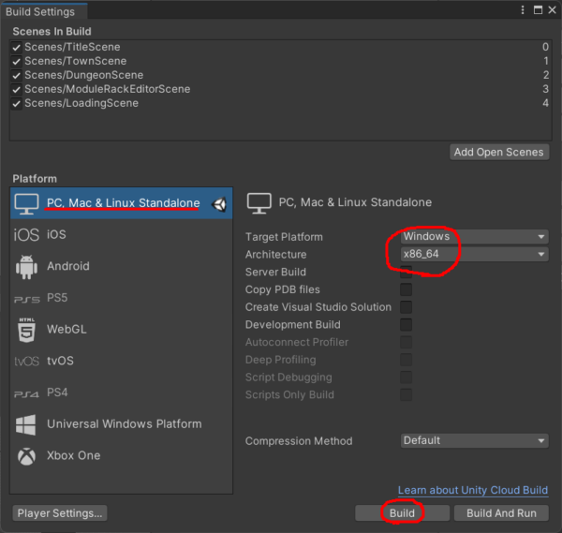
Task: Click the iOS platform icon
Action: click(x=26, y=235)
